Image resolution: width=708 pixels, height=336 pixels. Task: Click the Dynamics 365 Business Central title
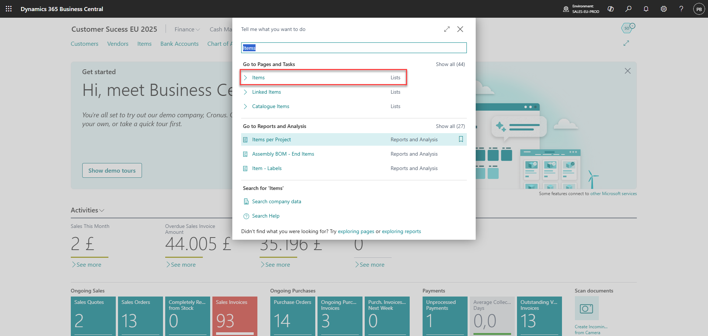(62, 9)
